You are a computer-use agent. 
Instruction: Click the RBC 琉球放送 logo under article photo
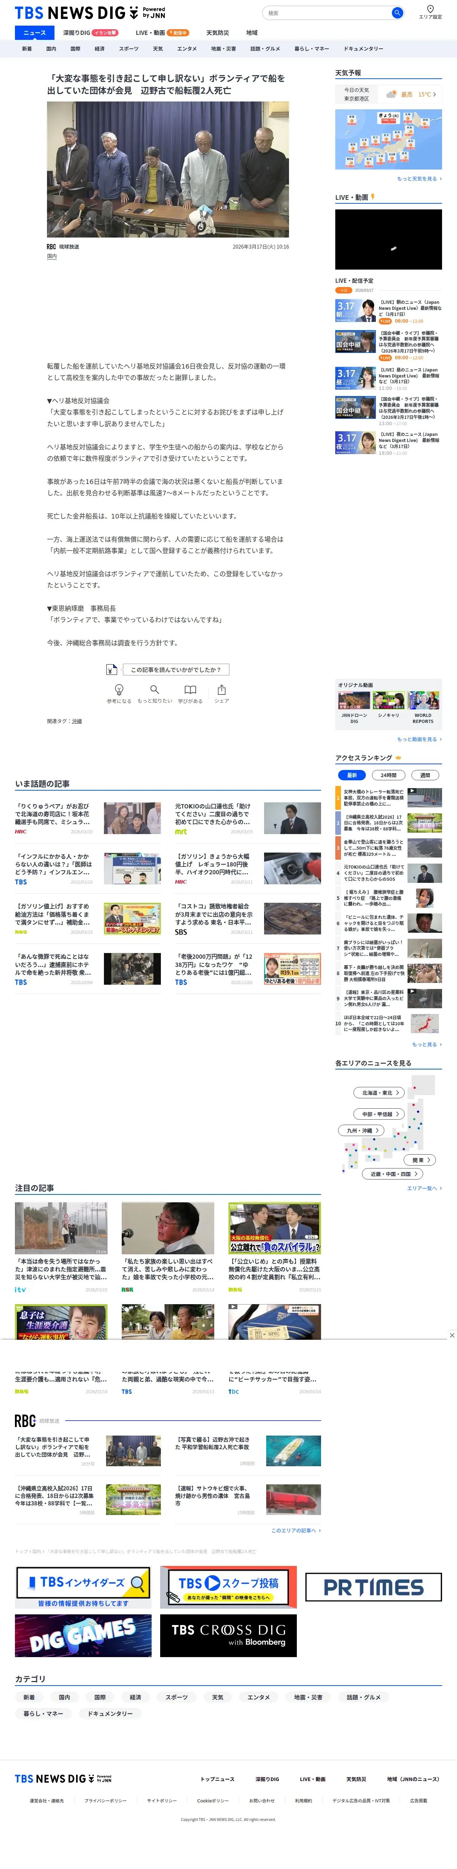click(63, 247)
